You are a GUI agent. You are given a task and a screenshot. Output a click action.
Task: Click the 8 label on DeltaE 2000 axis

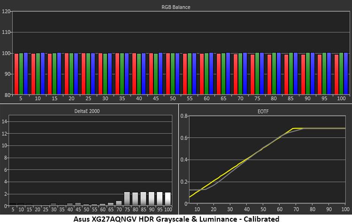[x=6, y=158]
